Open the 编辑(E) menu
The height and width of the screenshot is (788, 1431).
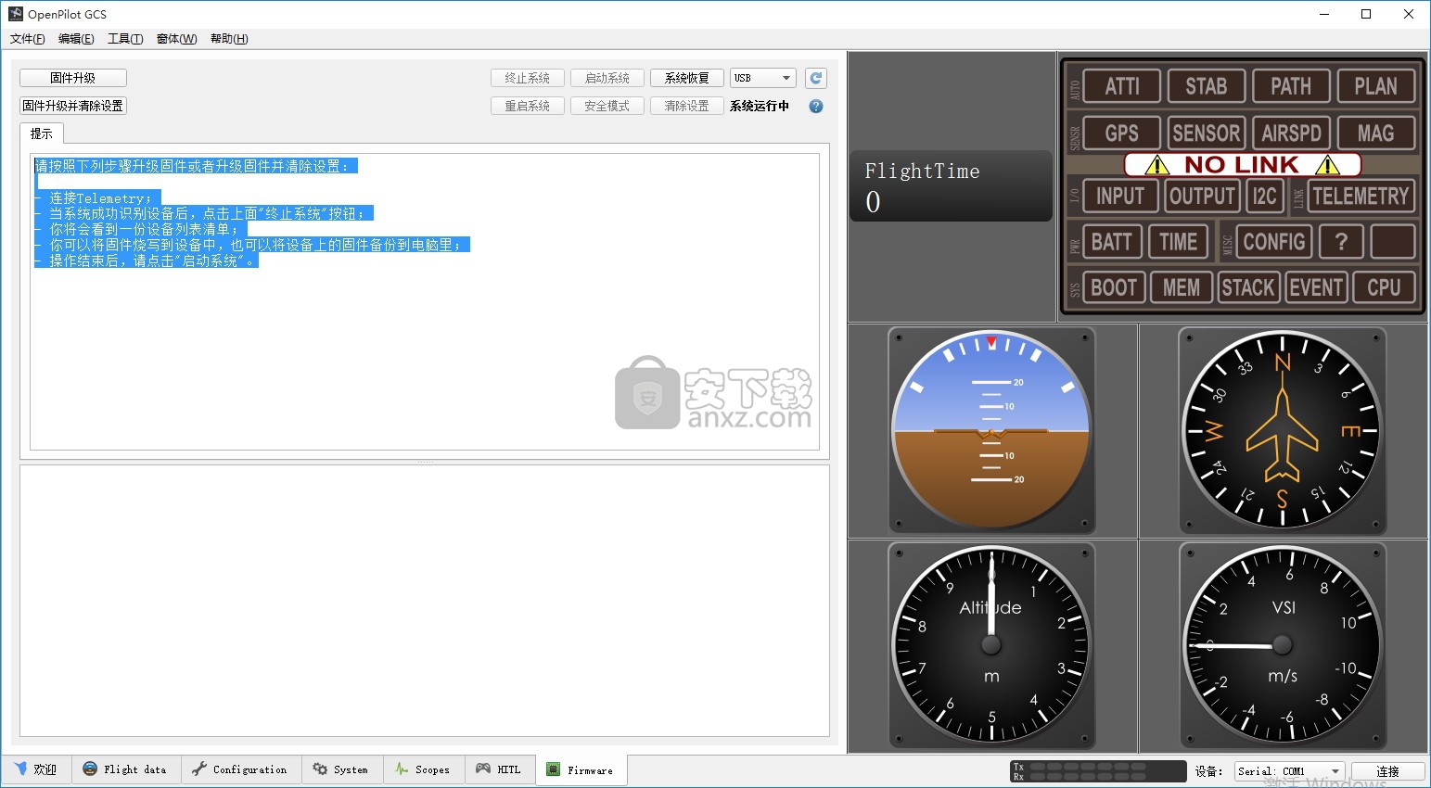click(76, 39)
